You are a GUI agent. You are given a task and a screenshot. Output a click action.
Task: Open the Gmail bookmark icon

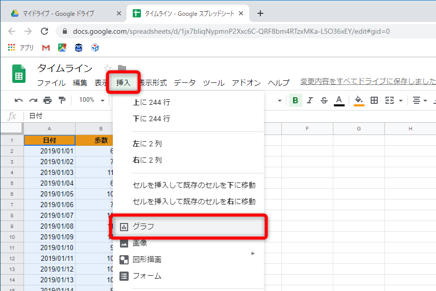46,48
